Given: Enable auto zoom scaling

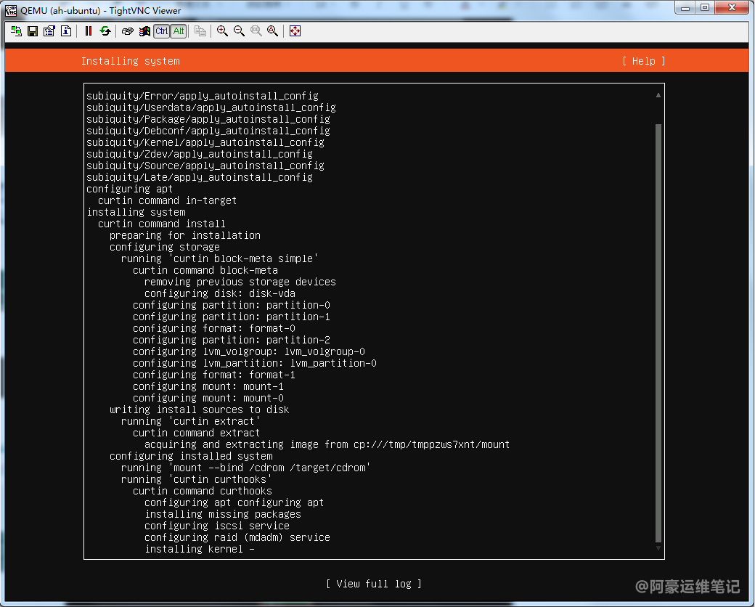Looking at the screenshot, I should (272, 31).
